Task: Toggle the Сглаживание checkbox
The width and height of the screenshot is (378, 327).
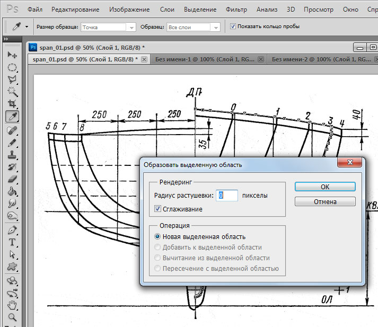Action: coord(157,209)
